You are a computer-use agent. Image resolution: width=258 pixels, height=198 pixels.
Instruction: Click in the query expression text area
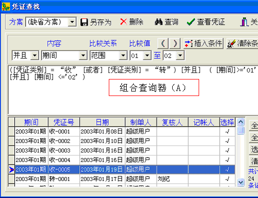[133, 90]
